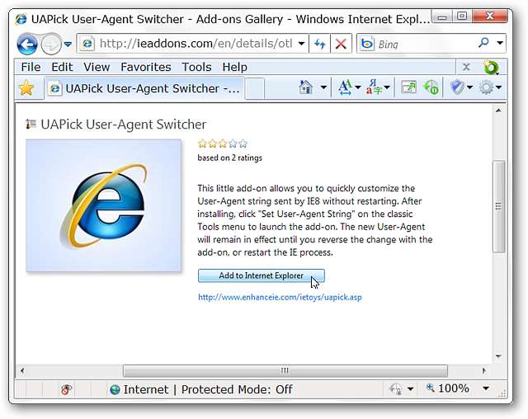Click the green swirl toolbar add-on icon
Image resolution: width=528 pixels, height=419 pixels.
[x=491, y=67]
